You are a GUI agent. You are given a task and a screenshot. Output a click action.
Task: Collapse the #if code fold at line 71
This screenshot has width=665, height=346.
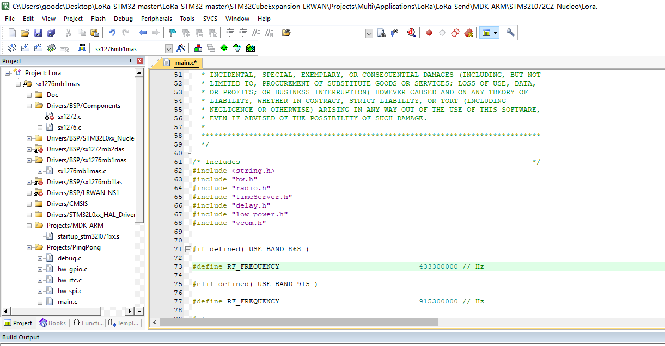tap(188, 250)
